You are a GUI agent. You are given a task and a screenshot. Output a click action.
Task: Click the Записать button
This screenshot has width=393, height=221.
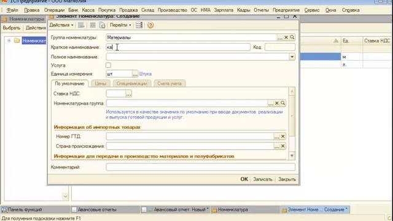coord(262,179)
